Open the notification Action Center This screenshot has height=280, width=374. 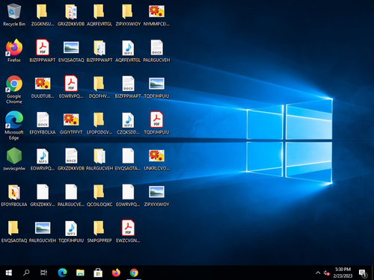click(x=363, y=273)
